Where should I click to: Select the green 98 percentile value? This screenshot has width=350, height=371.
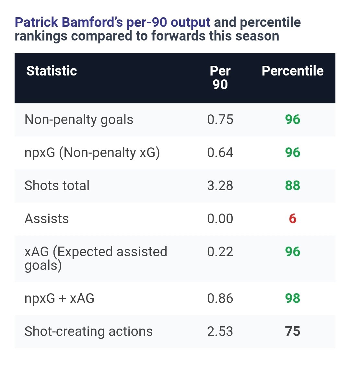(x=293, y=298)
